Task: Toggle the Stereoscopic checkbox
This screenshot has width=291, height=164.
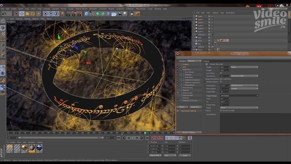Action: [178, 92]
